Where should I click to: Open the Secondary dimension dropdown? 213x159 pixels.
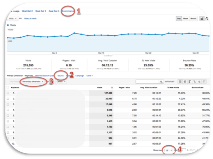[33, 82]
